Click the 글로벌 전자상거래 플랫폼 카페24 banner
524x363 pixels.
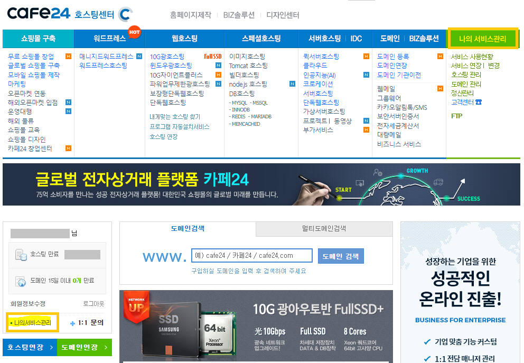[x=261, y=184]
